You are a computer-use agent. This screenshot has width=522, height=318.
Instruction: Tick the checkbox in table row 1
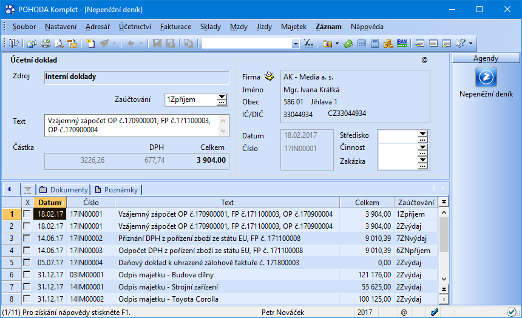[x=27, y=214]
